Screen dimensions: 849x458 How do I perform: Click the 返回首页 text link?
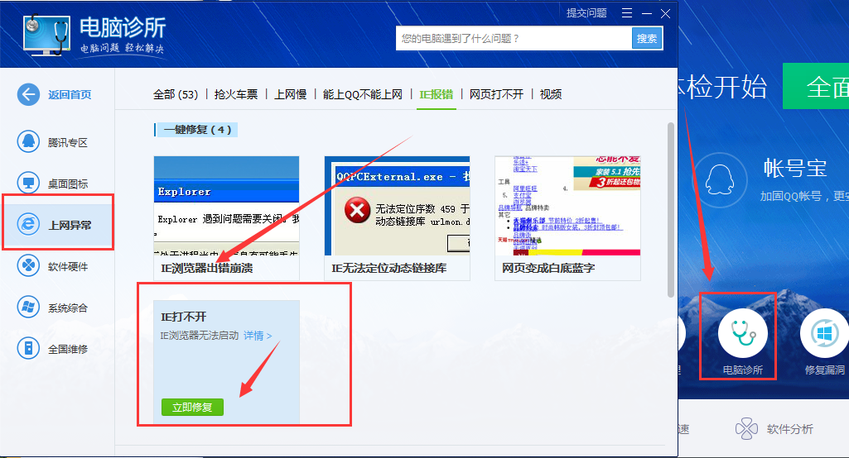click(70, 94)
